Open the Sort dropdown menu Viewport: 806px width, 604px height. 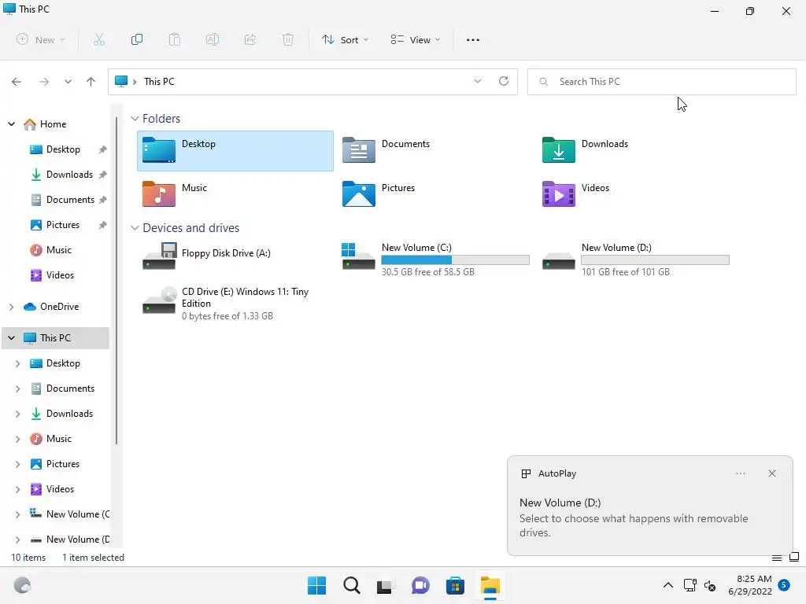click(x=345, y=39)
